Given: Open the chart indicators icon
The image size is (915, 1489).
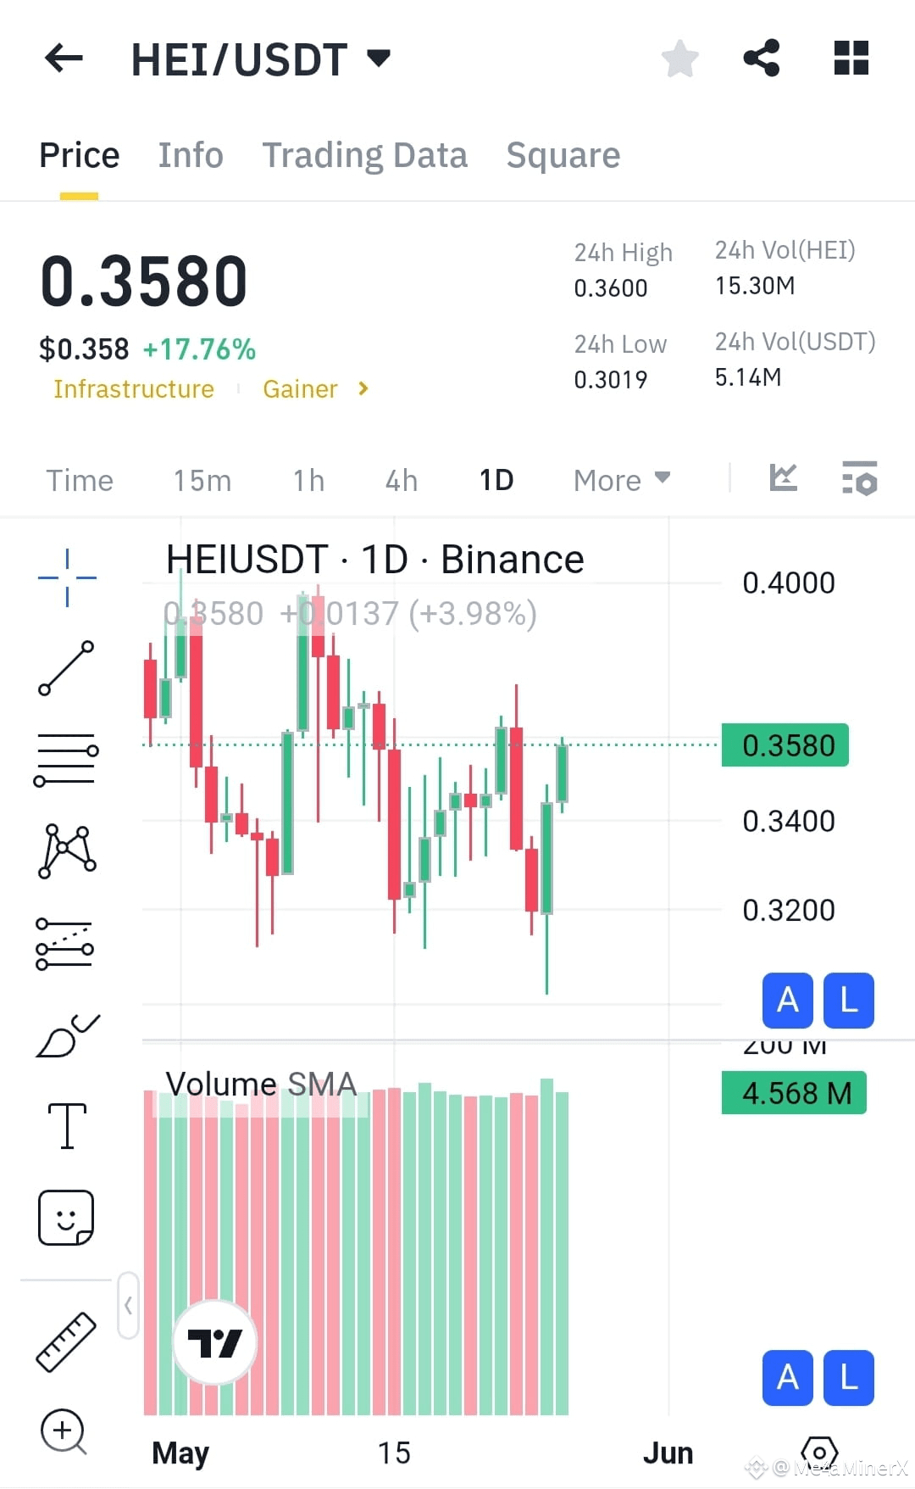Looking at the screenshot, I should 784,477.
